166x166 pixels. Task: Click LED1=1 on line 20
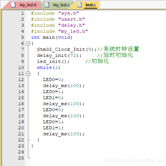[x=53, y=128]
